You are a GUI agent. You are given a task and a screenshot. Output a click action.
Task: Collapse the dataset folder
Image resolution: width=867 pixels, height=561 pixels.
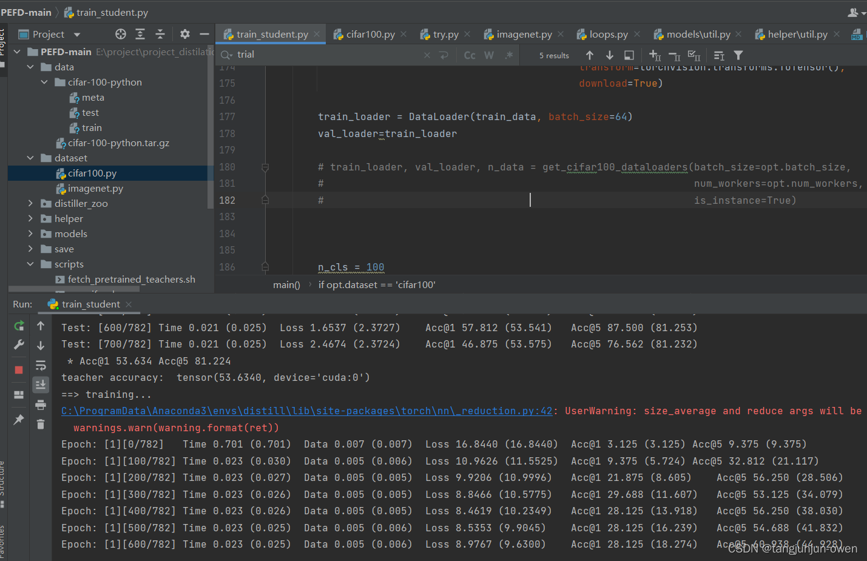[30, 158]
